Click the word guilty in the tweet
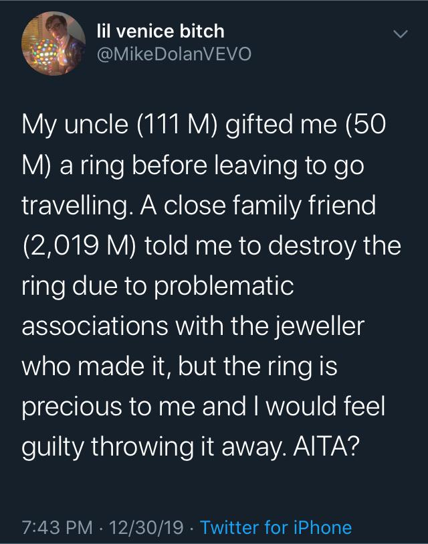428x544 pixels. click(x=53, y=447)
